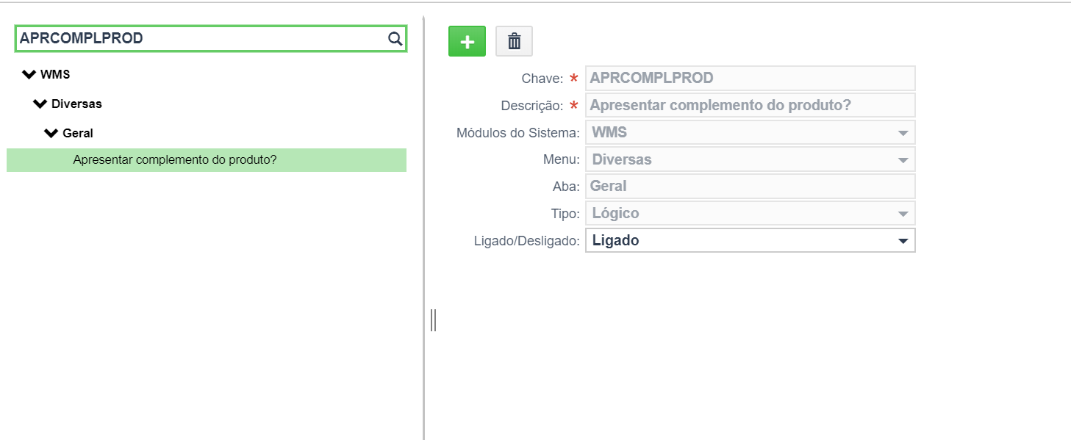Click the Geral tree label
The height and width of the screenshot is (440, 1071).
click(78, 133)
